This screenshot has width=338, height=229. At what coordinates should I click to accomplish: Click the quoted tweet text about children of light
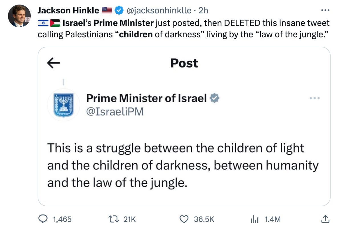[x=182, y=165]
